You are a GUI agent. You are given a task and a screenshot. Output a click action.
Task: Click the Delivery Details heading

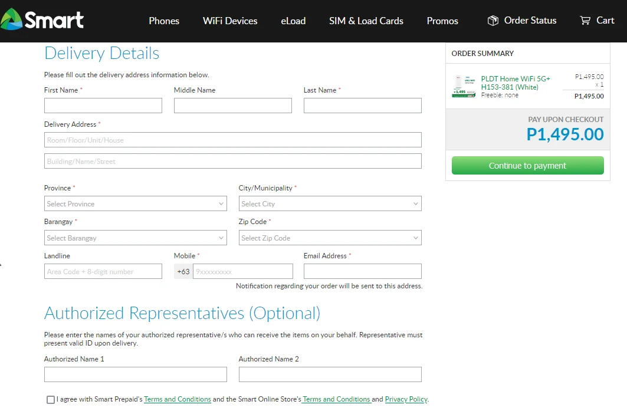pos(101,53)
